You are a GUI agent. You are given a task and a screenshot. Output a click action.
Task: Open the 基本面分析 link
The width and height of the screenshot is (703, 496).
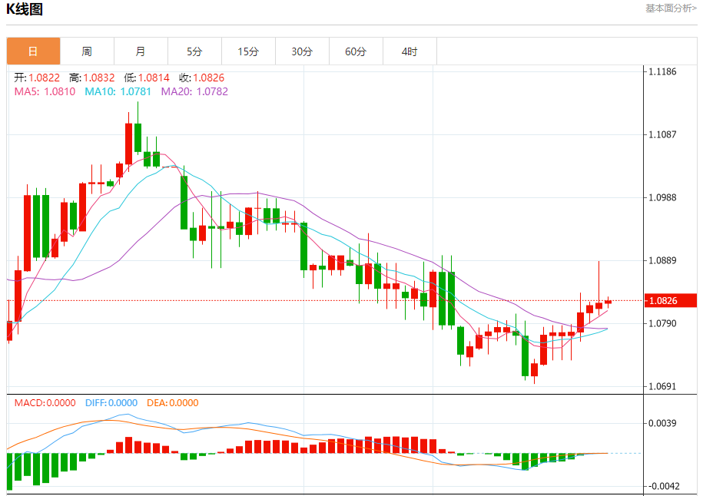point(671,8)
